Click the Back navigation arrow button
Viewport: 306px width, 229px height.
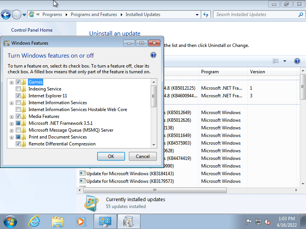(x=6, y=15)
